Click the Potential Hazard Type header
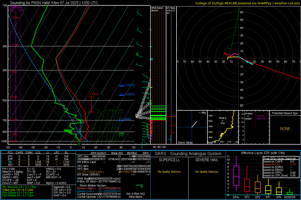Screen dimensions: 301x200 [x=285, y=113]
